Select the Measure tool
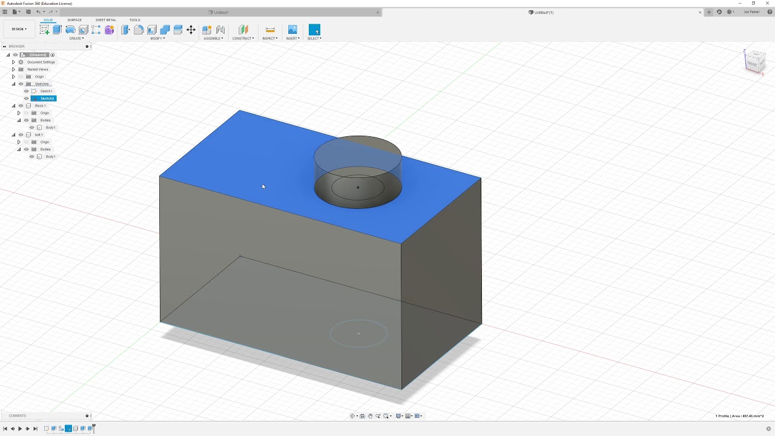 (x=270, y=30)
